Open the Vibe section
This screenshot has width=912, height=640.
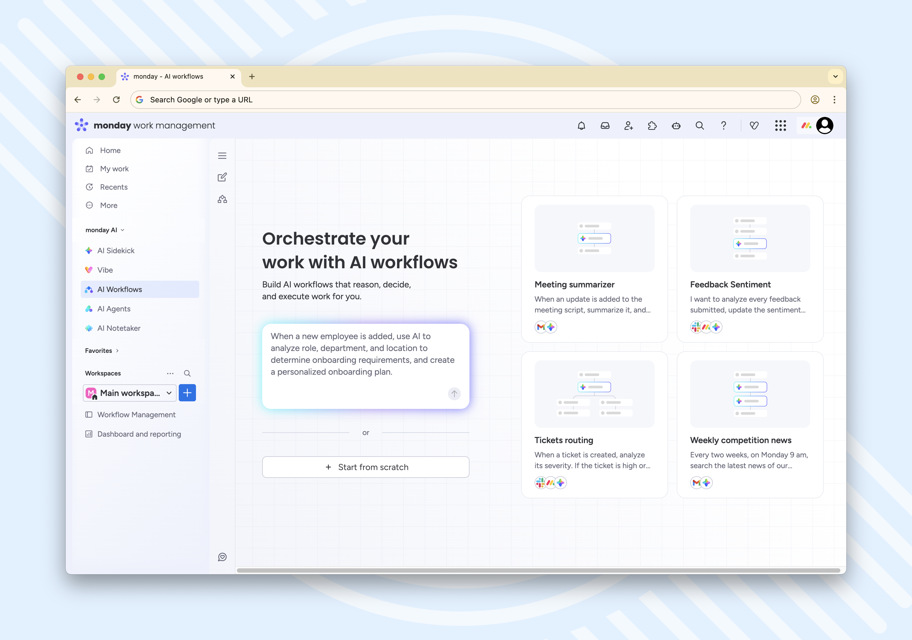[x=106, y=270]
